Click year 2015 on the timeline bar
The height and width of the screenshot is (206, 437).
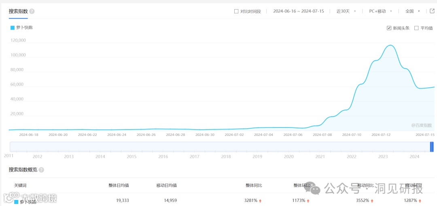pos(132,157)
